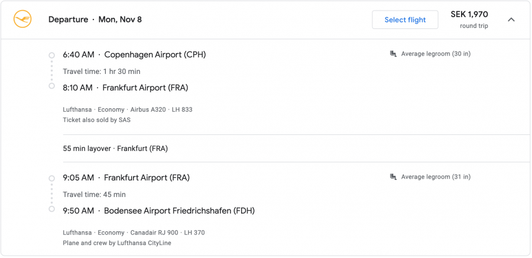Click the first legroom seat icon
532x258 pixels.
coord(393,54)
